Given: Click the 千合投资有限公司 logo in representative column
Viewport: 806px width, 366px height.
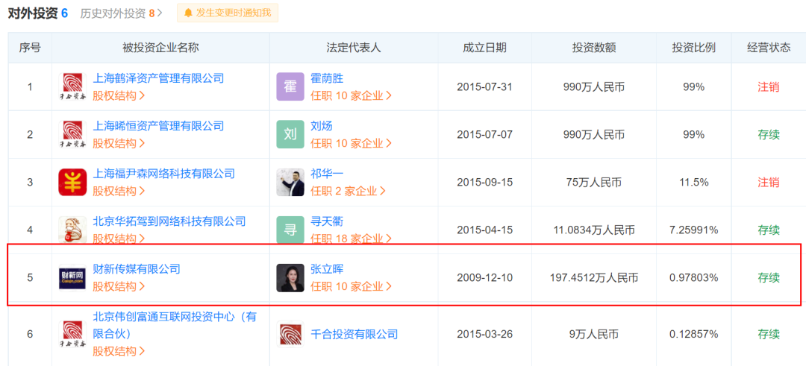Looking at the screenshot, I should click(290, 334).
